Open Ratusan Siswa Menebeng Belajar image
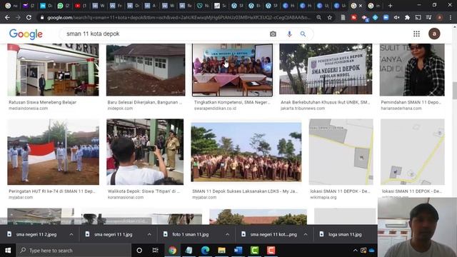This screenshot has width=457, height=257. click(x=53, y=70)
